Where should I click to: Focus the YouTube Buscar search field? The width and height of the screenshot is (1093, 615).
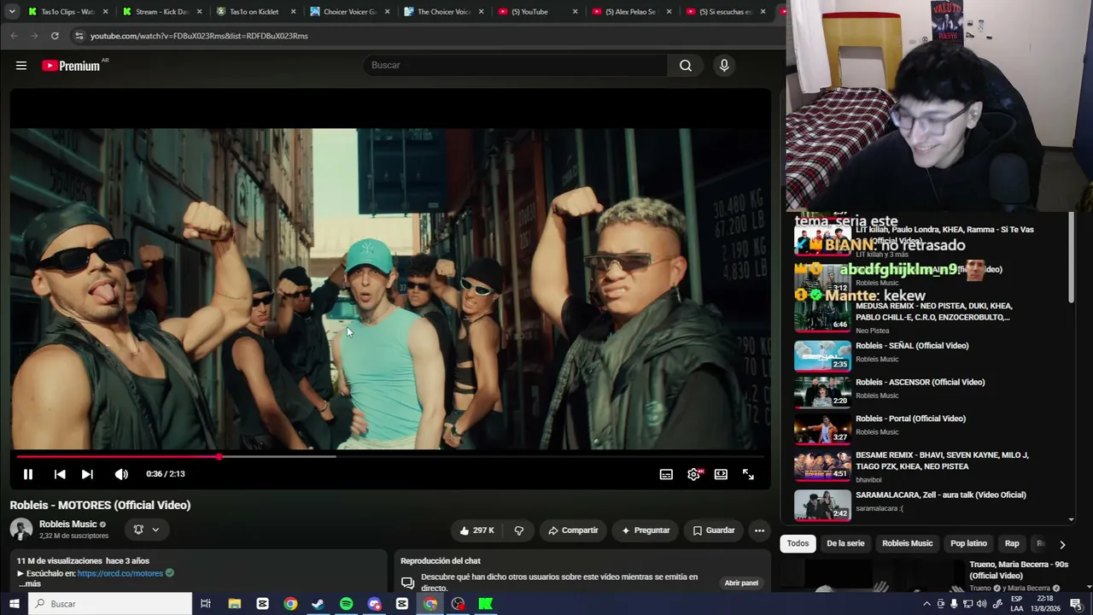[517, 66]
